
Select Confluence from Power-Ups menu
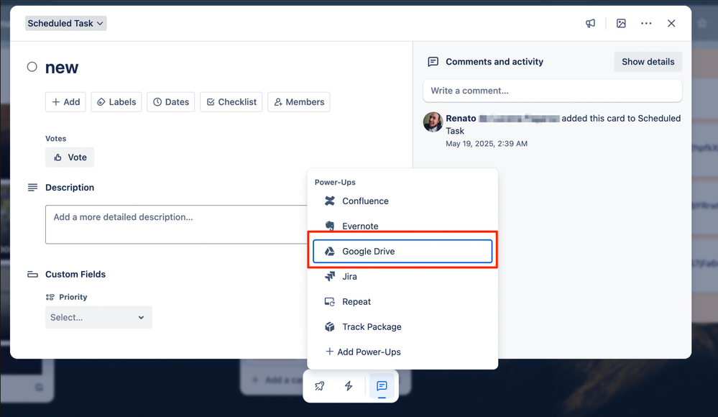click(x=402, y=201)
